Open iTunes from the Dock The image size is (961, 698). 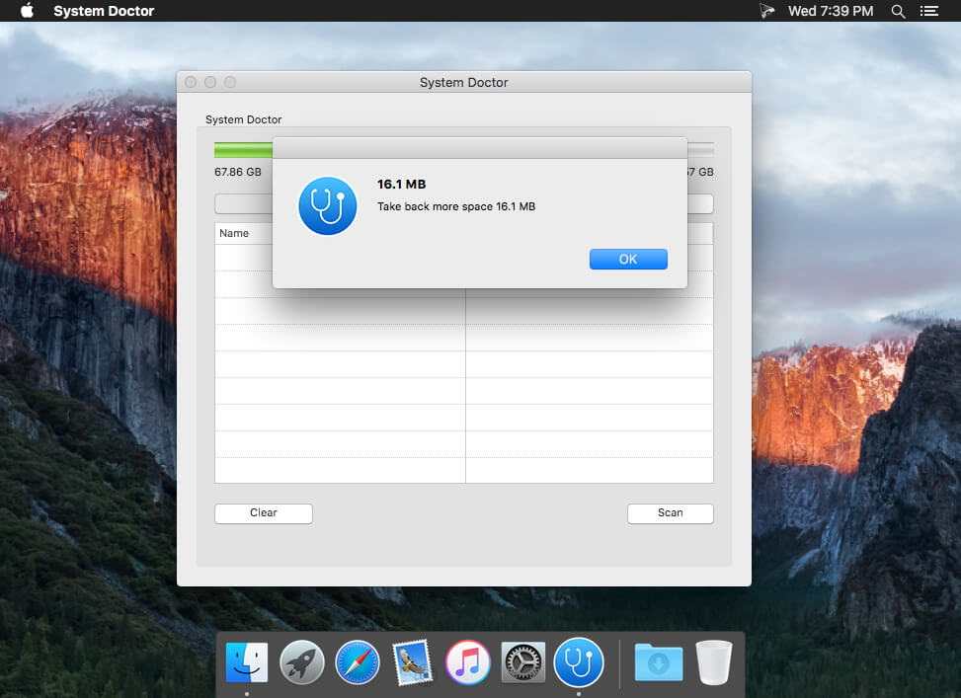coord(467,662)
